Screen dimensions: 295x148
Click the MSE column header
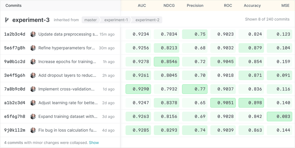click(x=285, y=6)
